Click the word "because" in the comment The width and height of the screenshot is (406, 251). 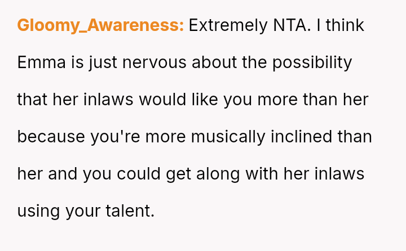pos(52,137)
